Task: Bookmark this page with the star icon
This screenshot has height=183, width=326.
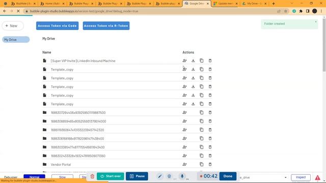Action: click(x=286, y=11)
